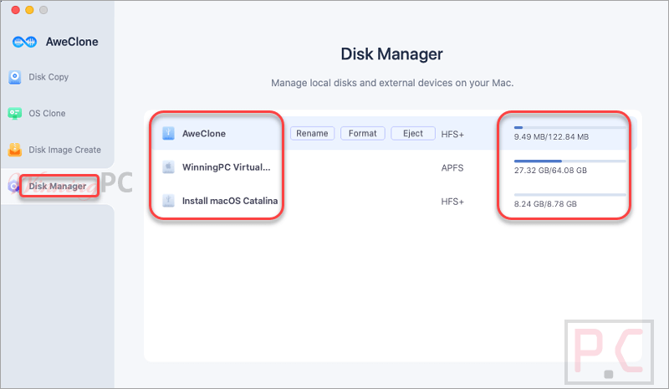Click the Disk Copy sidebar icon

[x=15, y=77]
